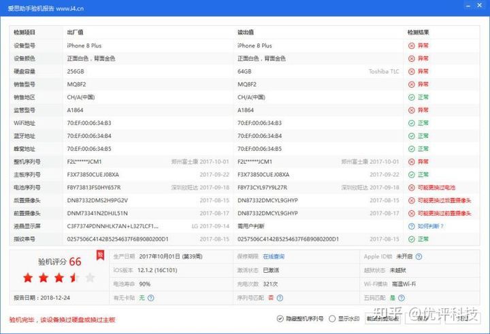Enable the 隐藏整机序列号 checkbox

[280, 318]
